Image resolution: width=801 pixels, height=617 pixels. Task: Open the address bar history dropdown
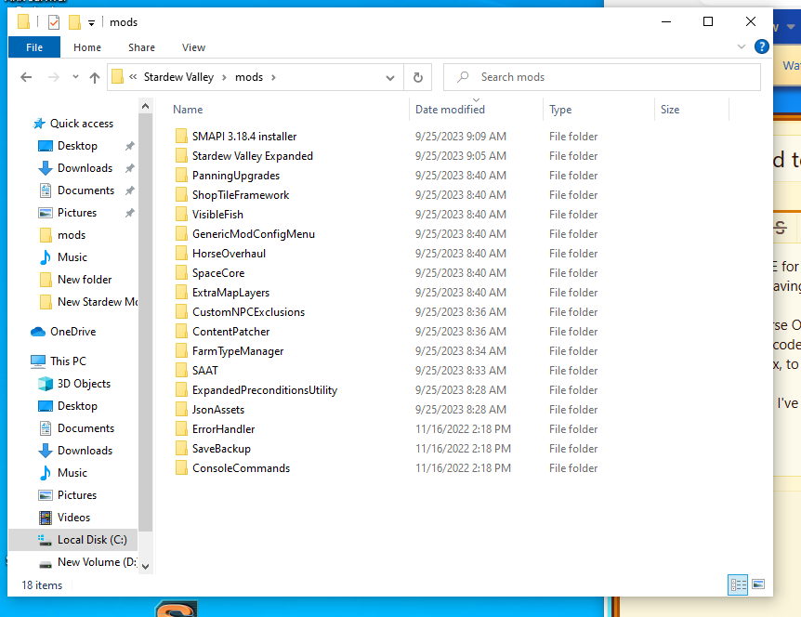pos(390,78)
